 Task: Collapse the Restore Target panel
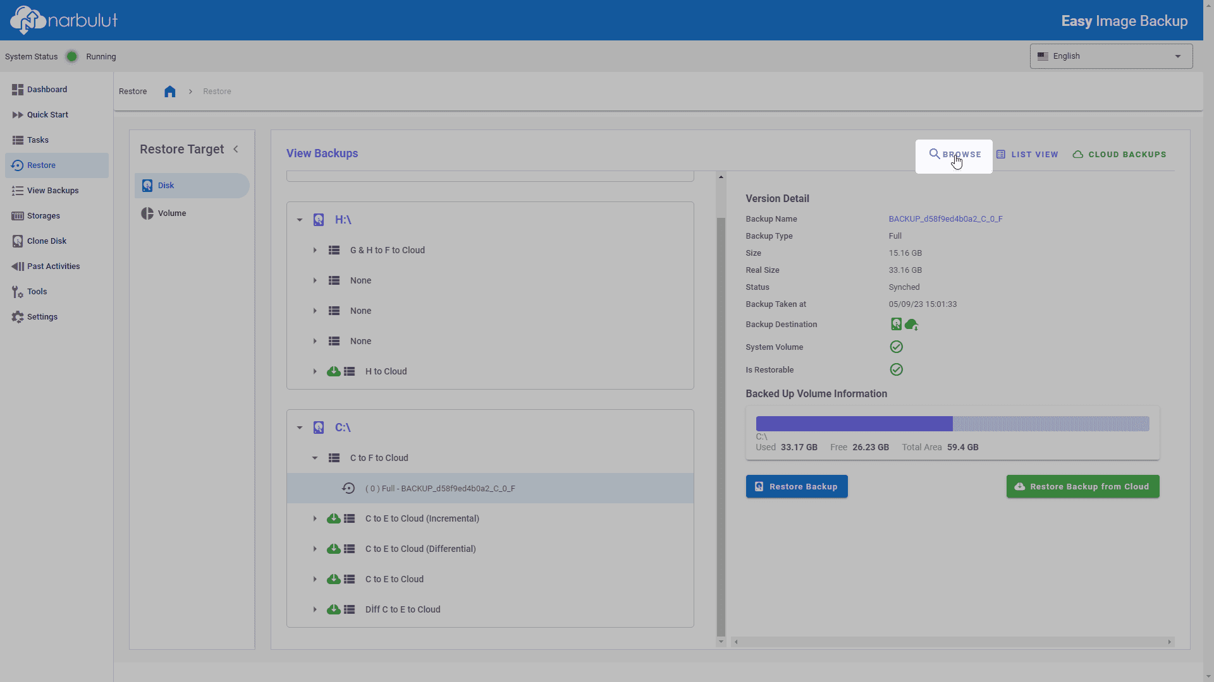[x=236, y=150]
